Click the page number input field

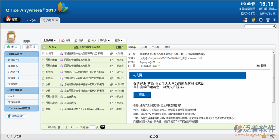92,127
